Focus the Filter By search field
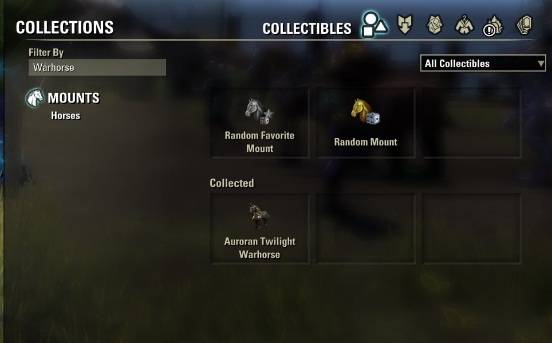The image size is (552, 343). pyautogui.click(x=97, y=67)
